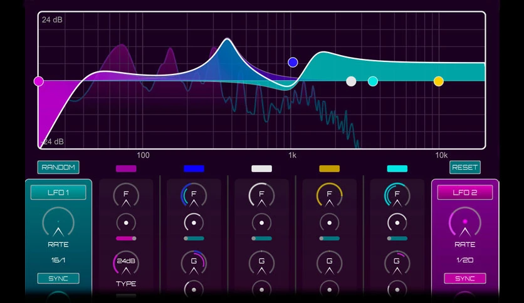
Task: Click the small knob below magenta F
Action: point(126,223)
